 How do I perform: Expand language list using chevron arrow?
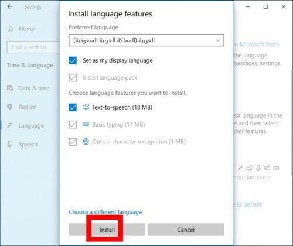pos(218,40)
